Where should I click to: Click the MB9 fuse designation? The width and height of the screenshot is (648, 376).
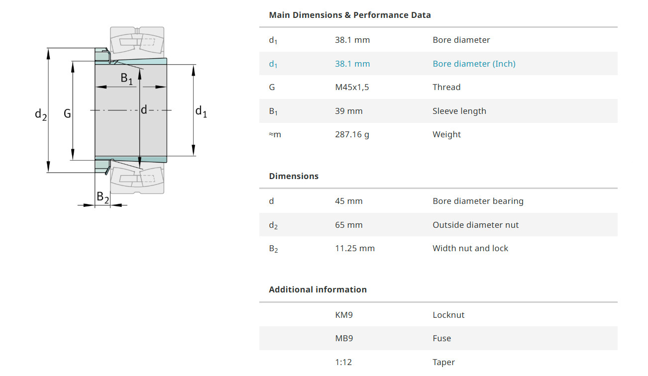coord(344,338)
